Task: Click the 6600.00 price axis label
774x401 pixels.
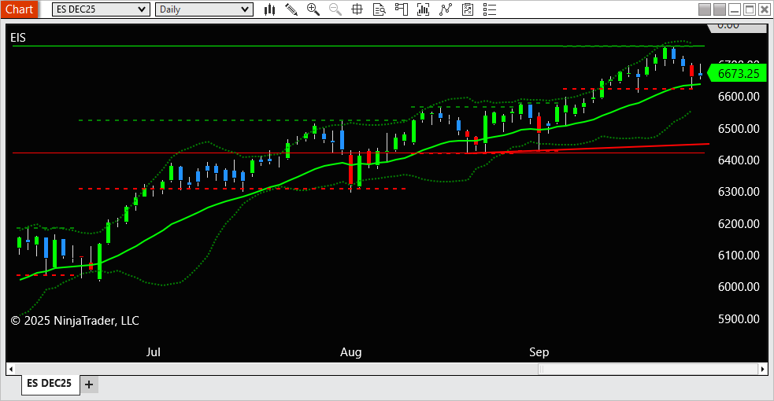Action: 739,97
